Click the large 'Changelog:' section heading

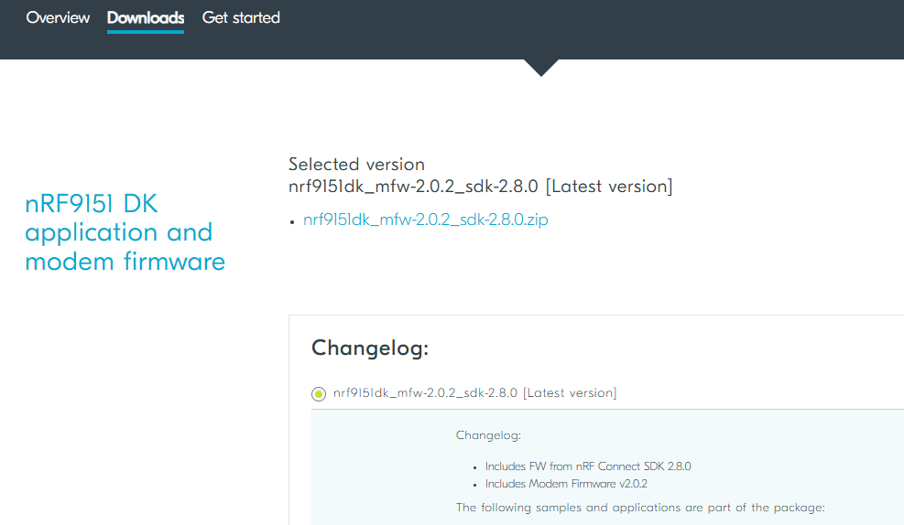click(370, 348)
